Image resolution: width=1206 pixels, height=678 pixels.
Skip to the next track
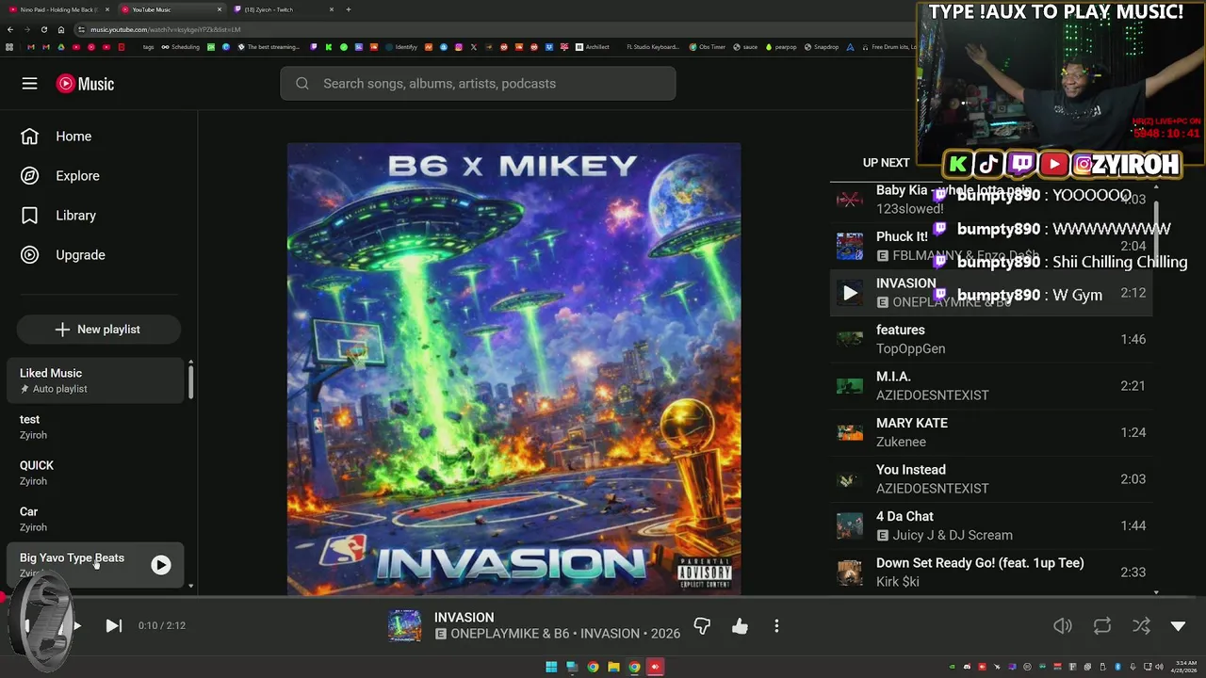point(113,625)
